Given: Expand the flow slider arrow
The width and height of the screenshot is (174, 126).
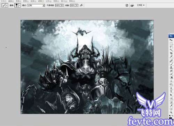Looking at the screenshot, I should click(x=77, y=5).
